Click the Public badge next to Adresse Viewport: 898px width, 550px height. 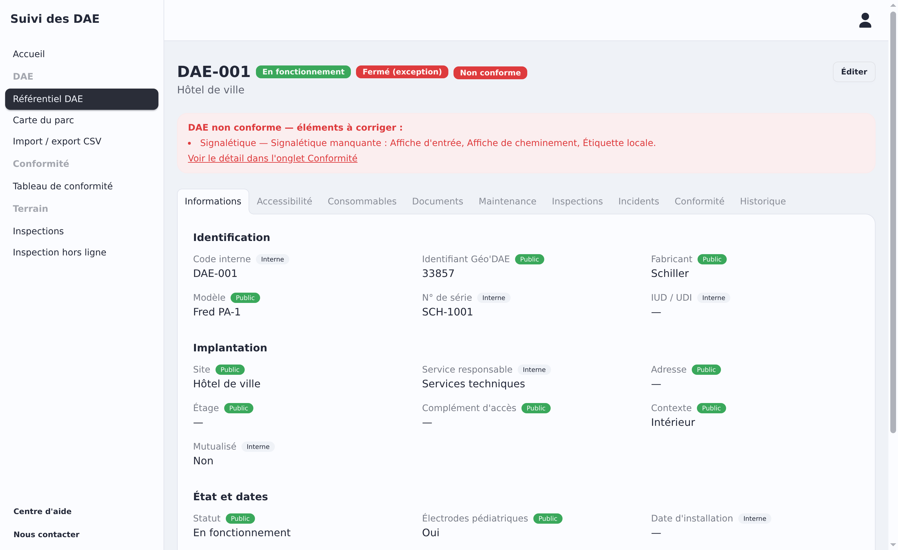point(706,370)
